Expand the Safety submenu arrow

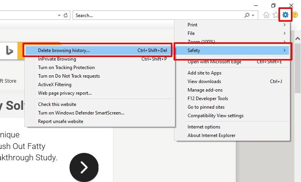point(284,50)
